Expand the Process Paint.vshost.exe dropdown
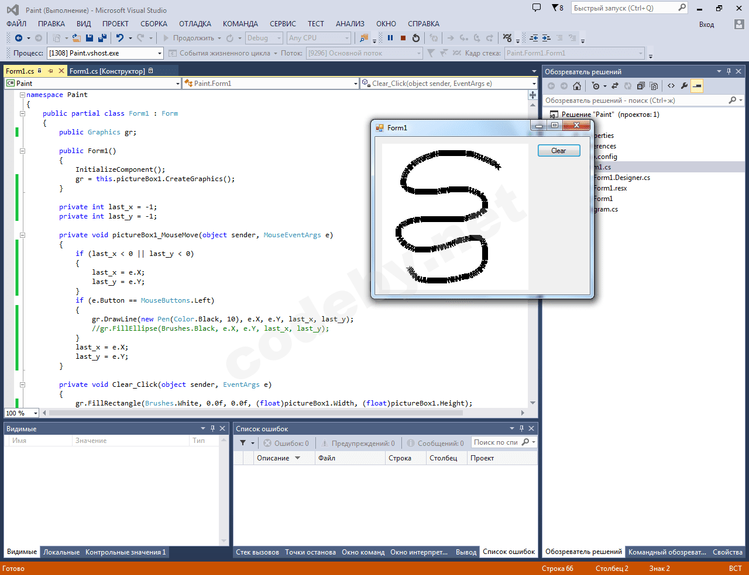749x575 pixels. coord(160,53)
